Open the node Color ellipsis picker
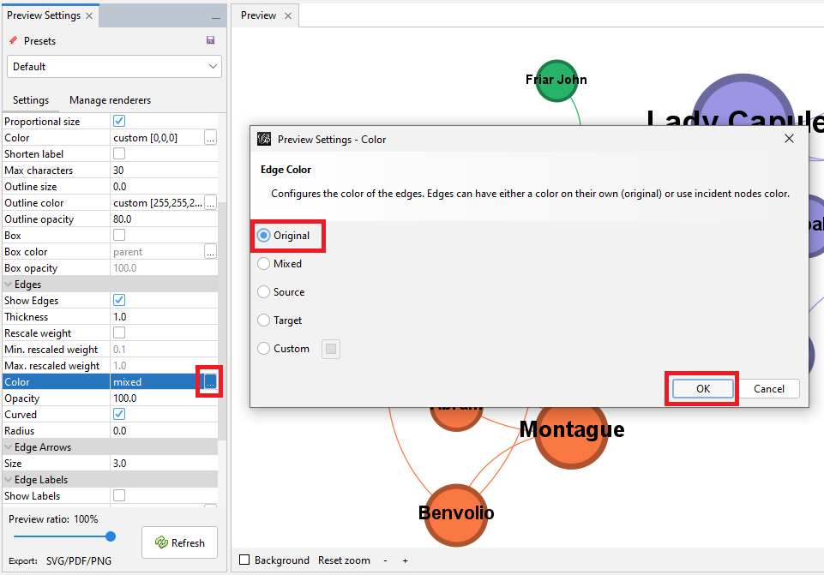 [x=209, y=137]
